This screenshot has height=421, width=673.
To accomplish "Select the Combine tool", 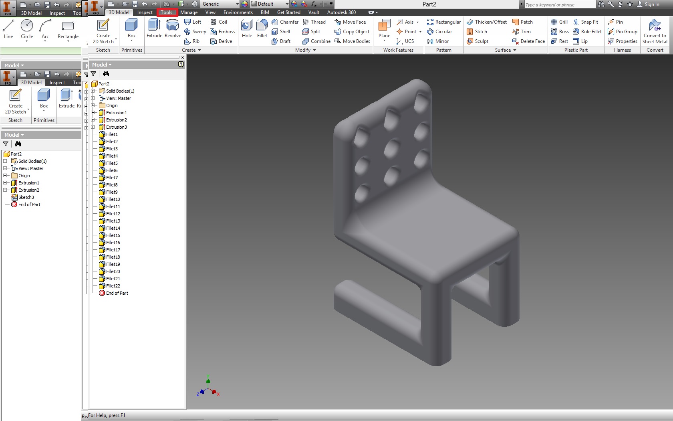I will coord(316,41).
